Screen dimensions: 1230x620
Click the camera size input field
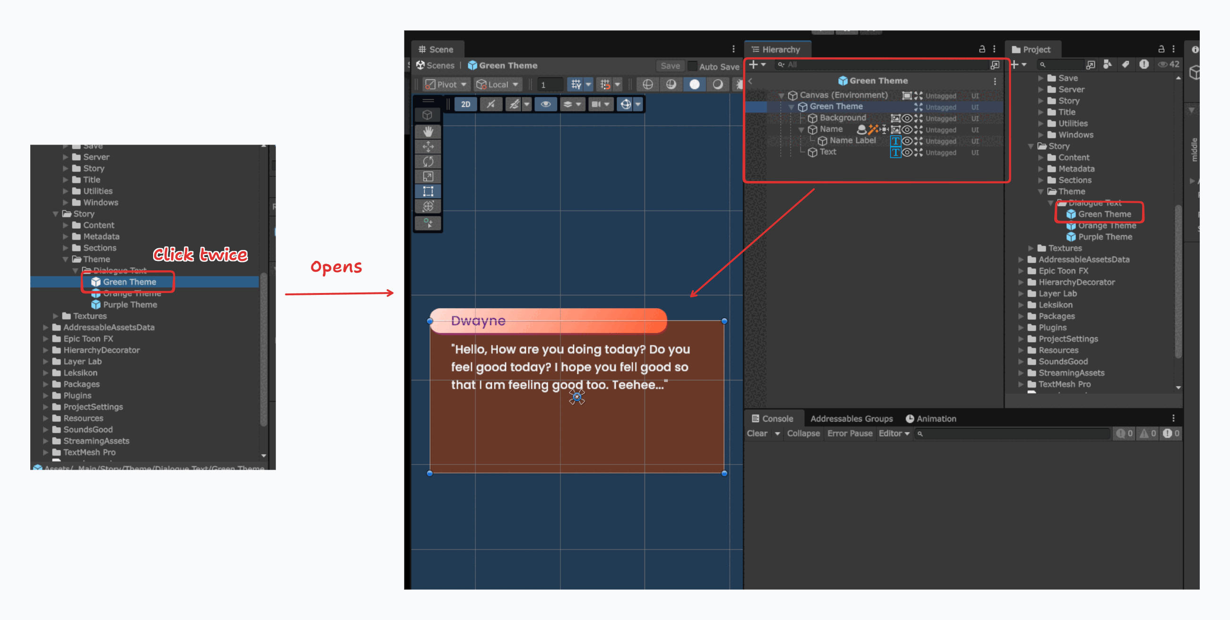(x=550, y=85)
